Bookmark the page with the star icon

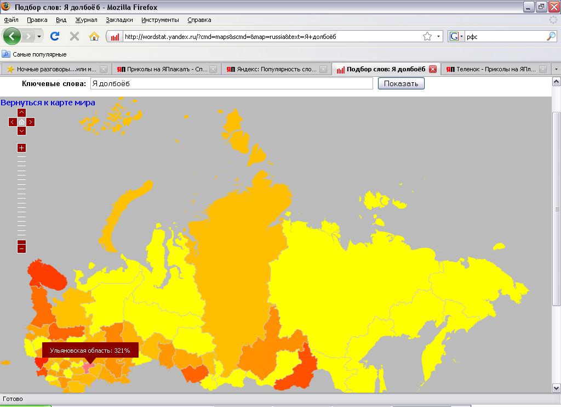(427, 36)
